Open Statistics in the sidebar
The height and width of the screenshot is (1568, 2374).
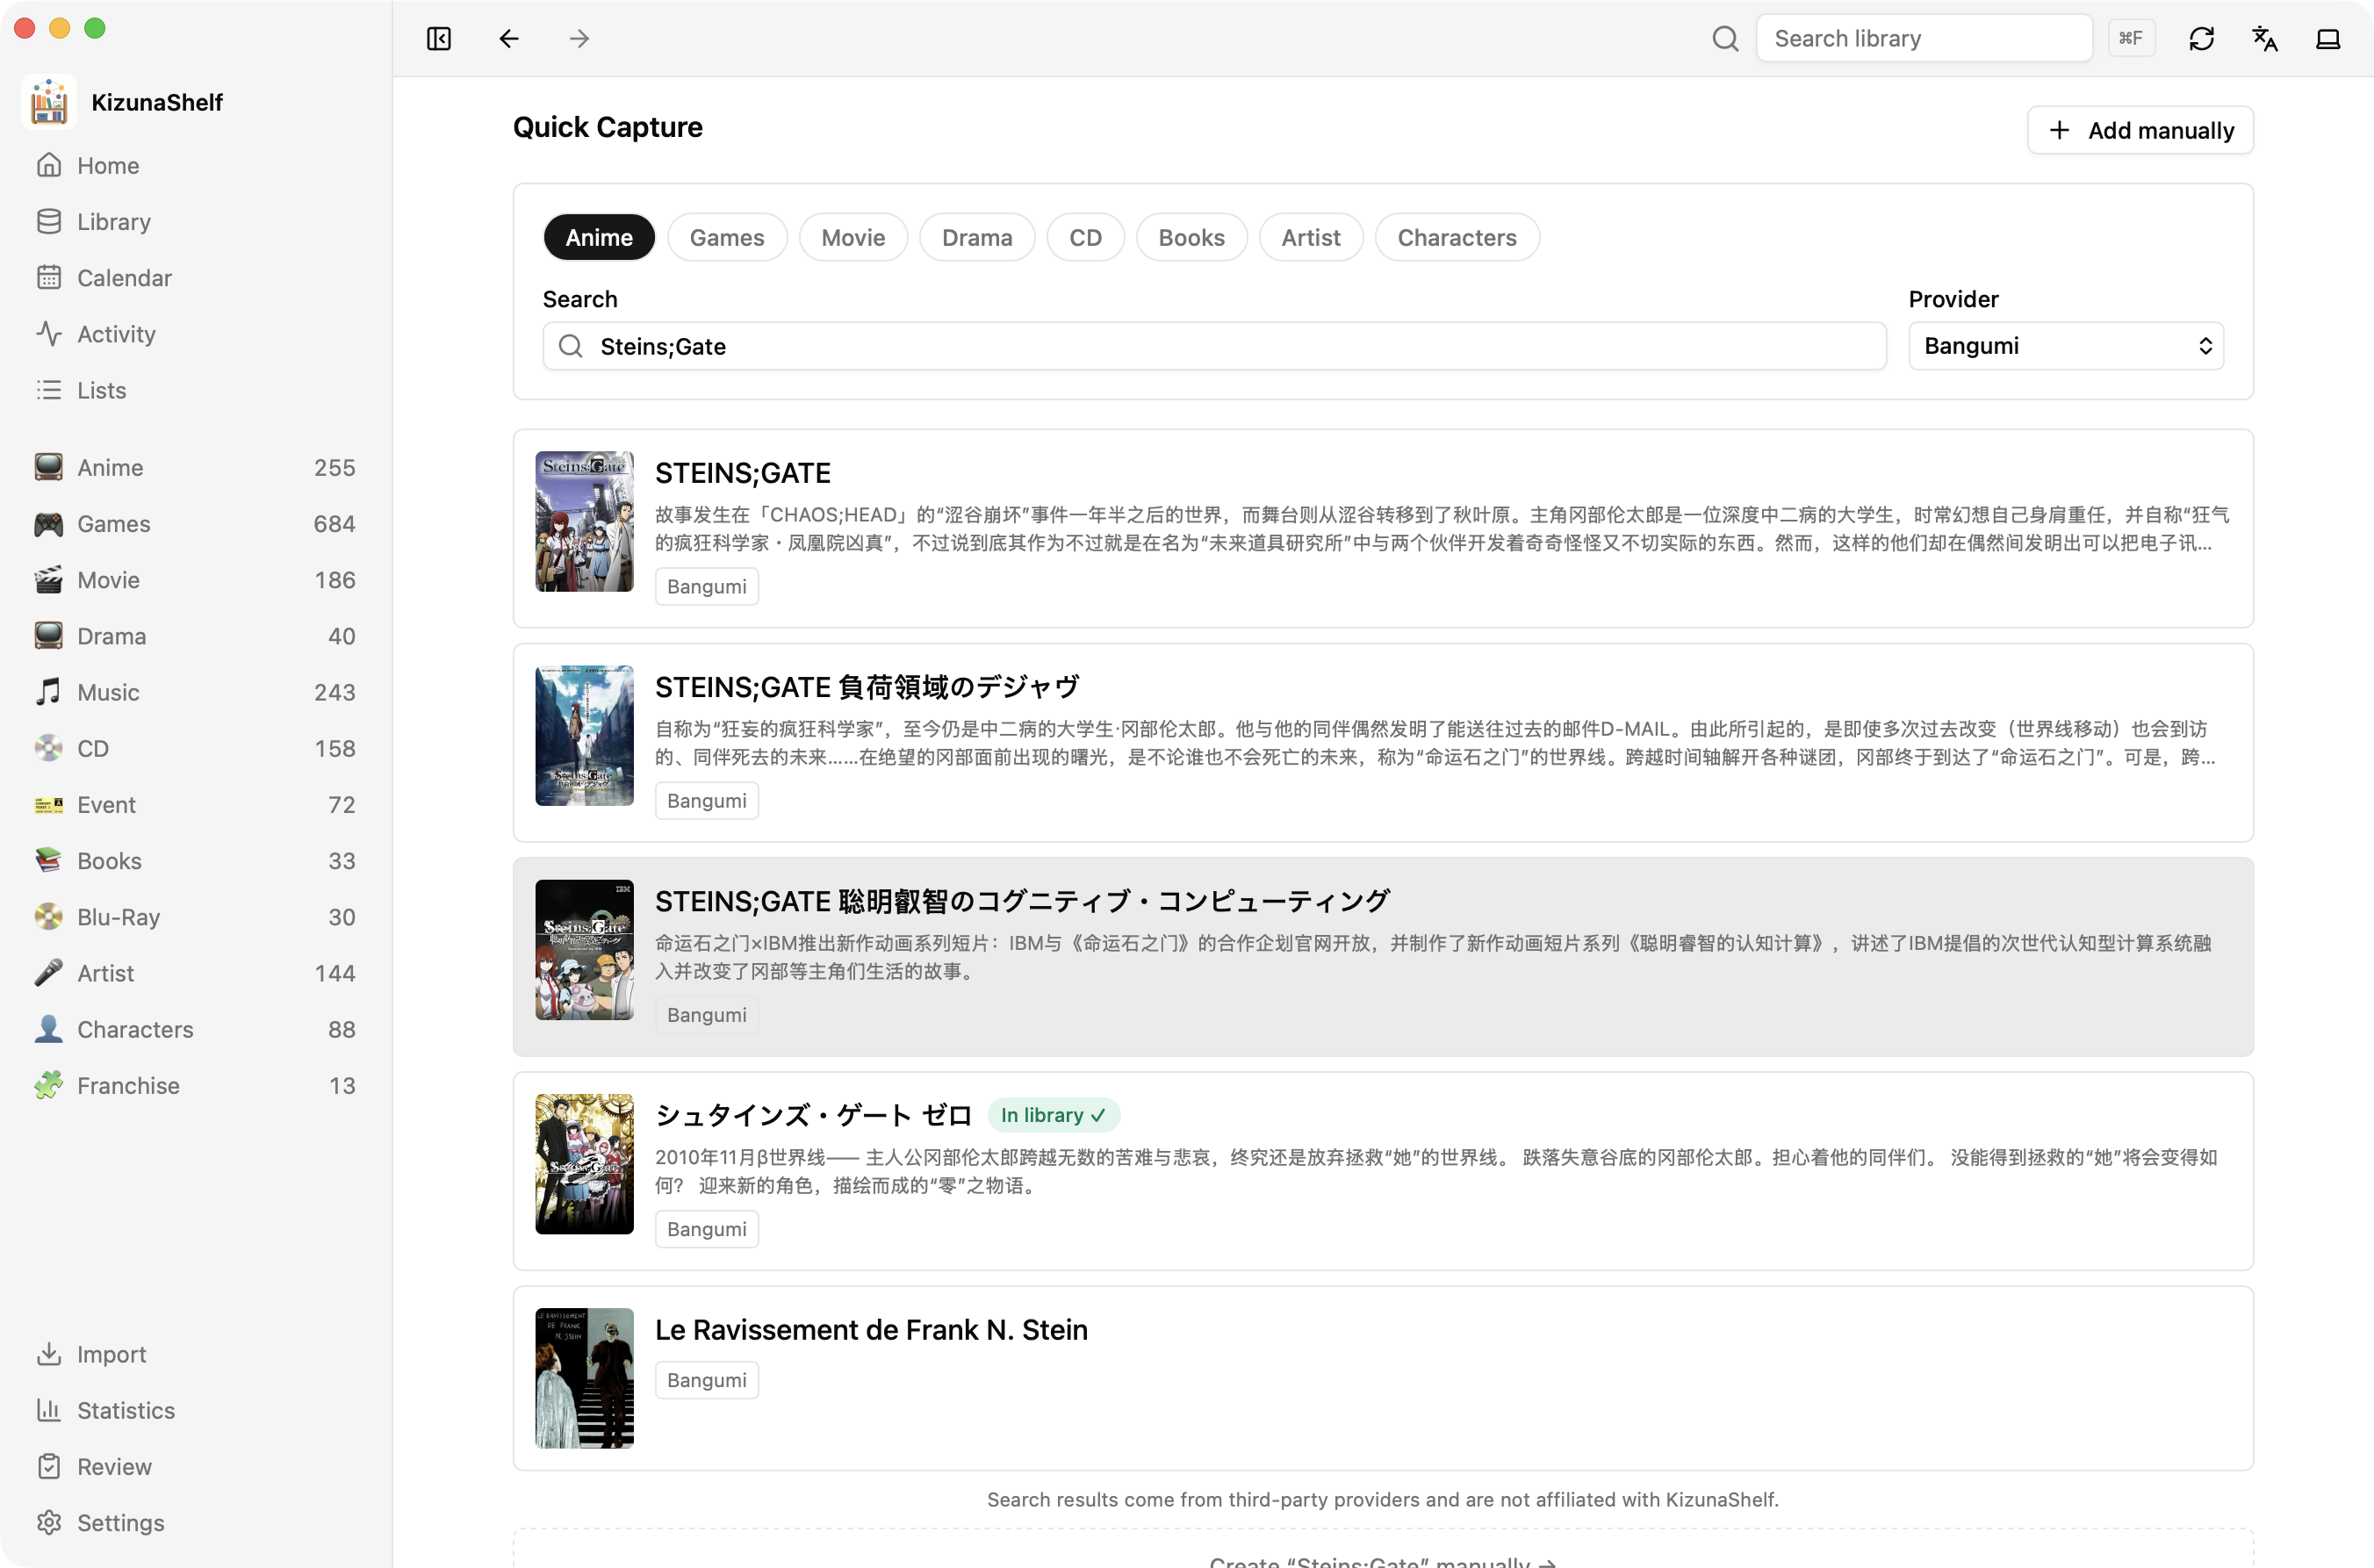pyautogui.click(x=196, y=1410)
